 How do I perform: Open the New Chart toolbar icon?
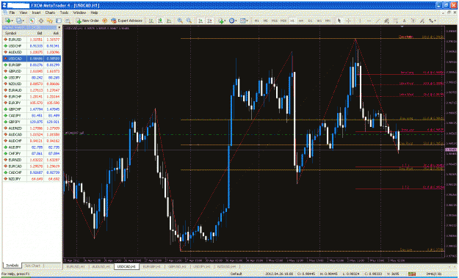9,21
